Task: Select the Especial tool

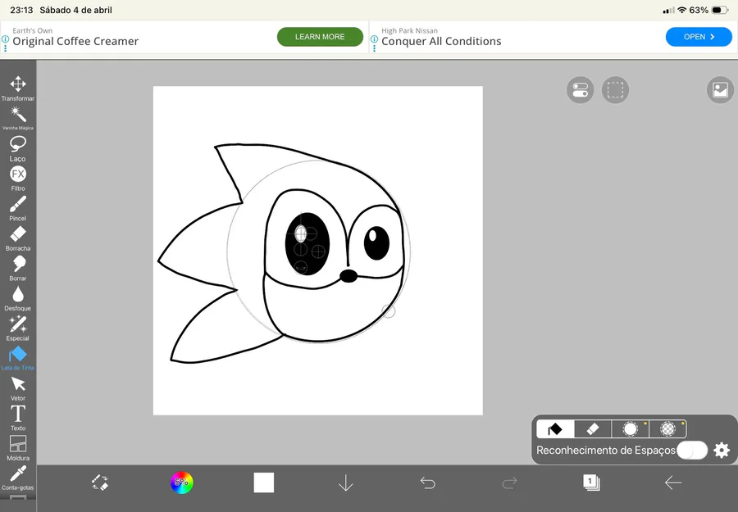Action: 18,328
